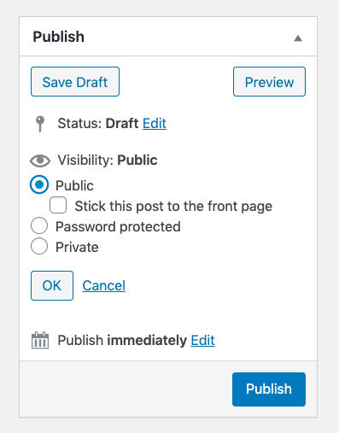339x433 pixels.
Task: Choose the Private visibility radio button
Action: click(x=39, y=246)
